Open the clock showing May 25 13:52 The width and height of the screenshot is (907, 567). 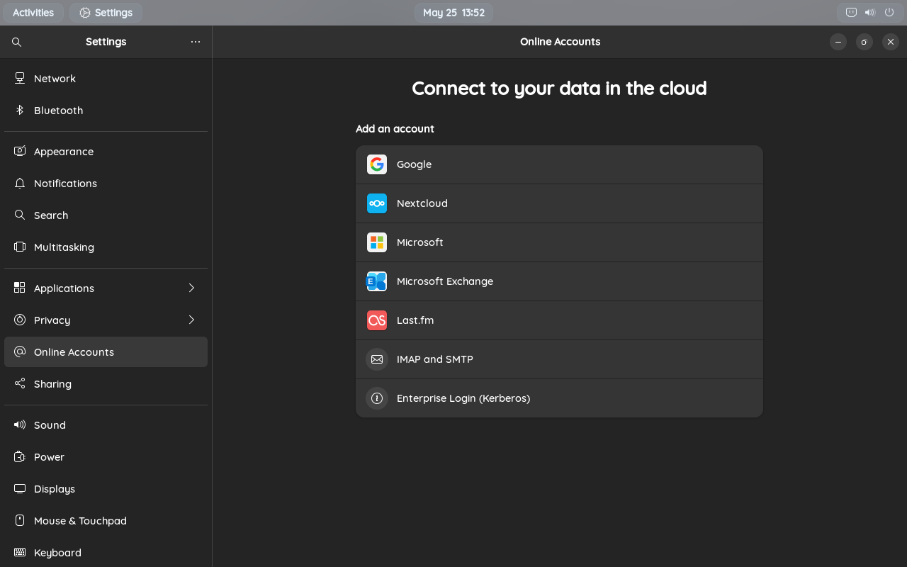coord(453,13)
